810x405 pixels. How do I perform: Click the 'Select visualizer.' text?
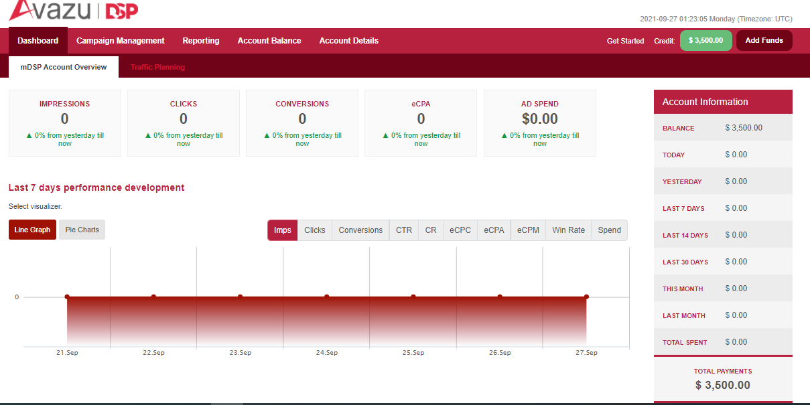36,207
